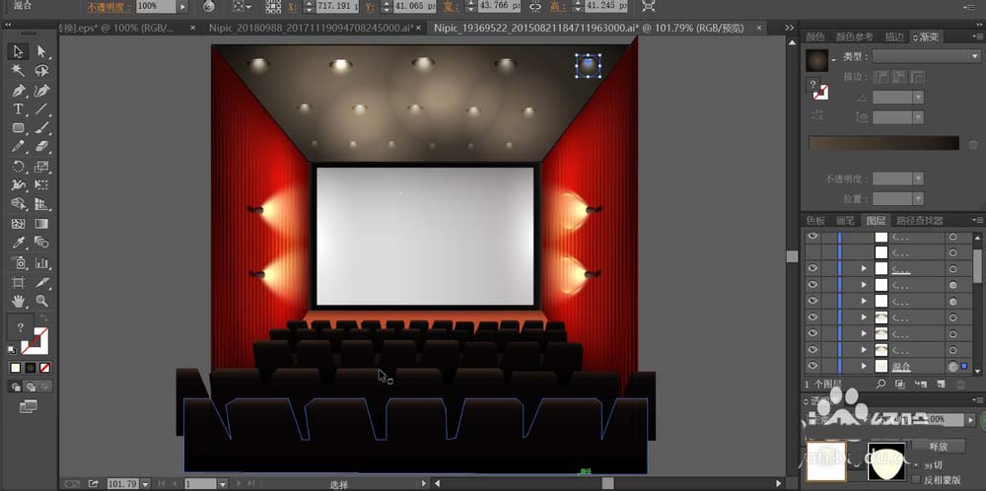Select the Gradient tool in the toolbox
The height and width of the screenshot is (491, 986).
(x=41, y=223)
